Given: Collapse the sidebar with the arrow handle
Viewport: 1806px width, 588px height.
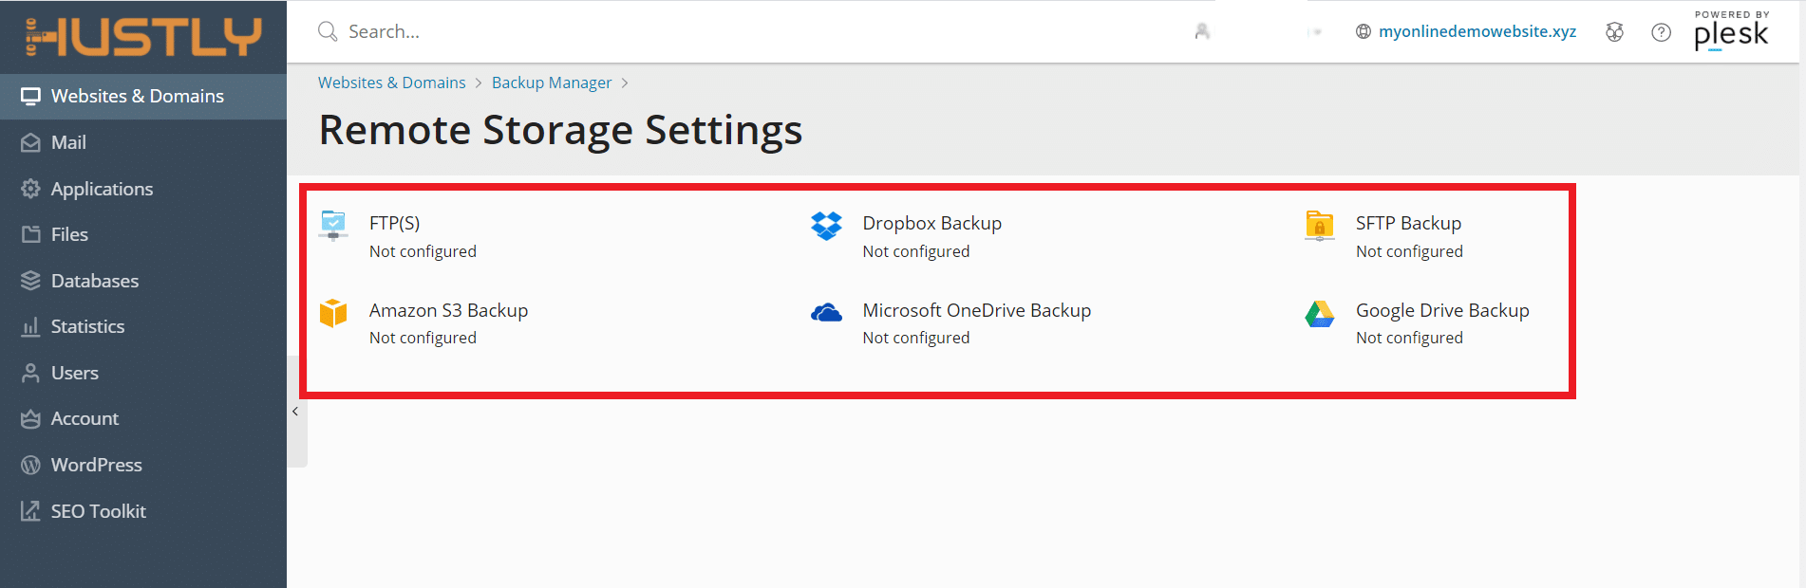Looking at the screenshot, I should [x=296, y=412].
